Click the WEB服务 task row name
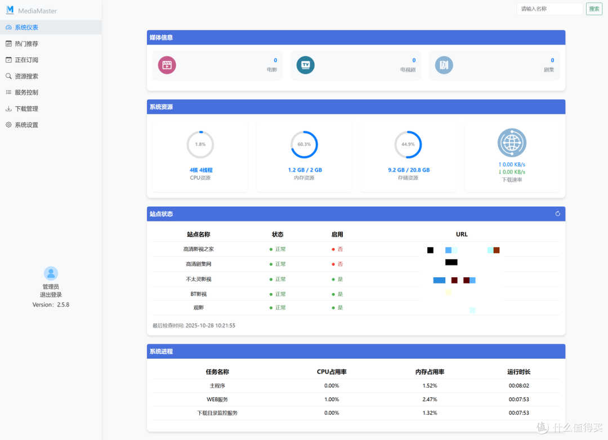 (x=217, y=399)
